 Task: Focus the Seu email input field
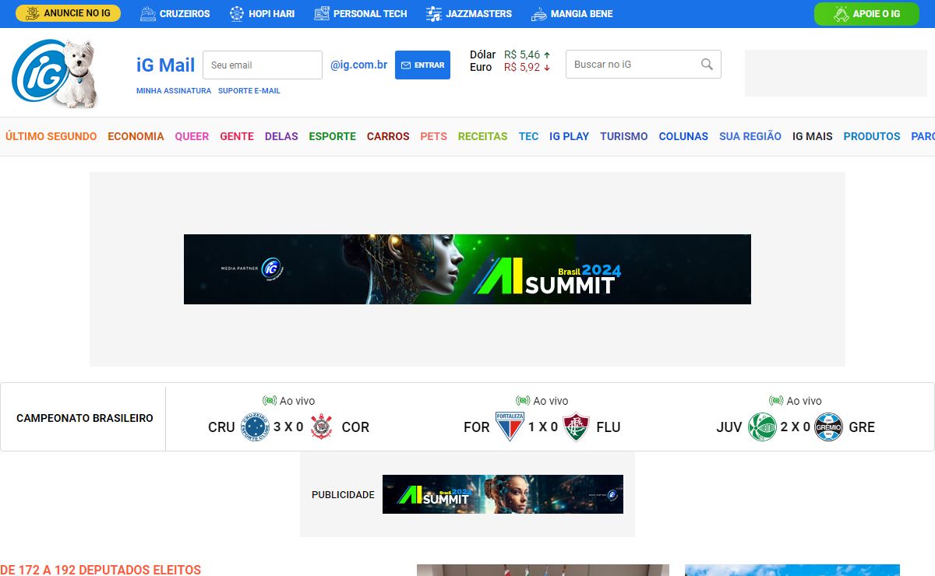coord(262,65)
